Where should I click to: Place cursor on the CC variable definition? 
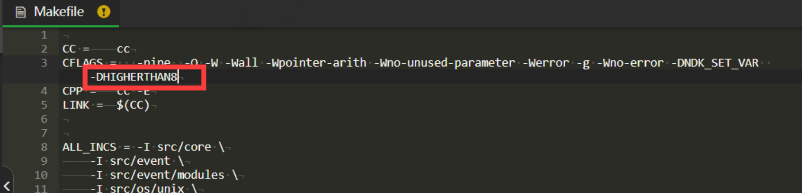(x=69, y=49)
